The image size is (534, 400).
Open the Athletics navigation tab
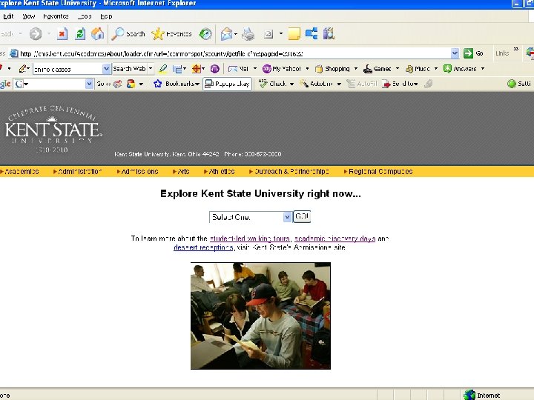point(220,171)
